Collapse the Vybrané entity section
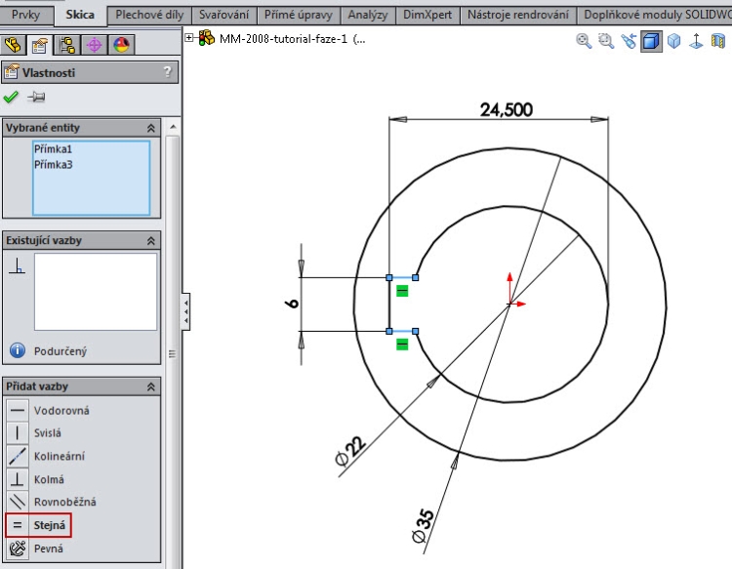This screenshot has height=569, width=732. [150, 128]
